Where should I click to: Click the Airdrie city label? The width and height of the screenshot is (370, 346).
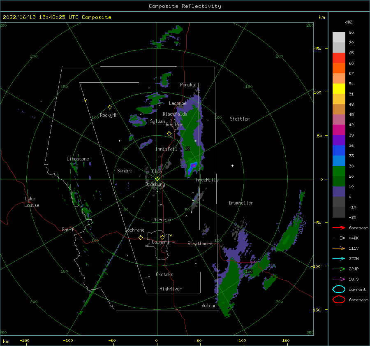(162, 220)
